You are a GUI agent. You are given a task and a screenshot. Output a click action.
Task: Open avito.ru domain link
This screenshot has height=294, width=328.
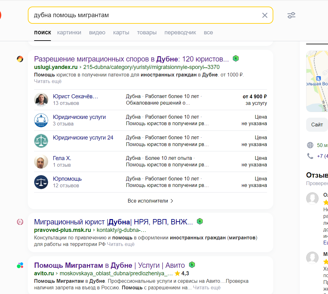click(x=44, y=273)
